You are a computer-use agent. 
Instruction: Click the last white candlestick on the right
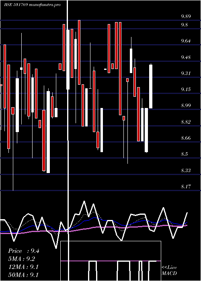tap(151, 87)
